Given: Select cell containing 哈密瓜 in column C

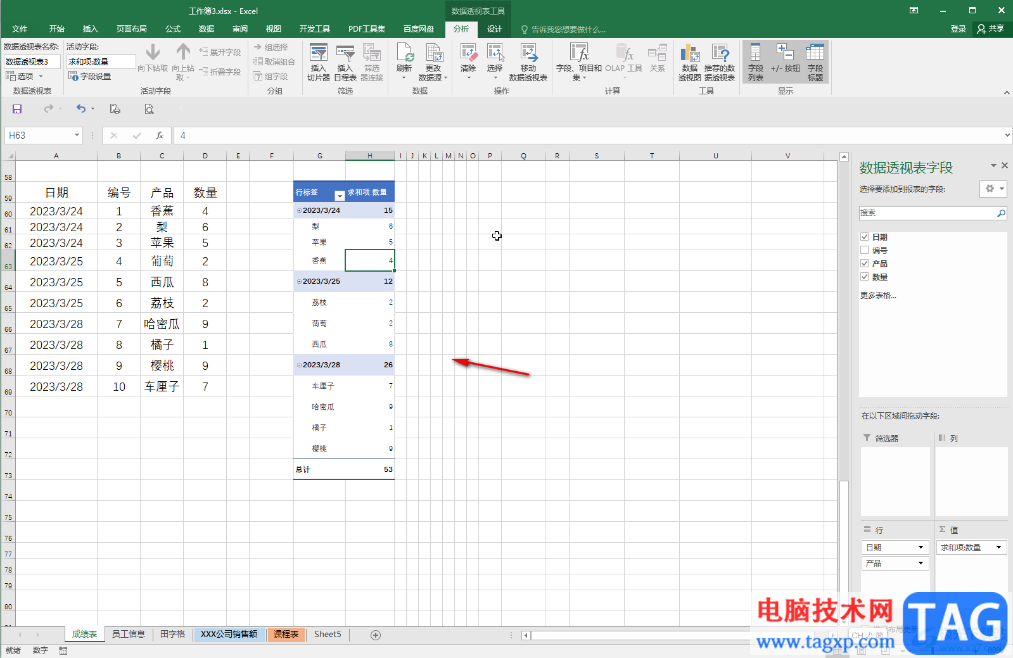Looking at the screenshot, I should [x=162, y=324].
